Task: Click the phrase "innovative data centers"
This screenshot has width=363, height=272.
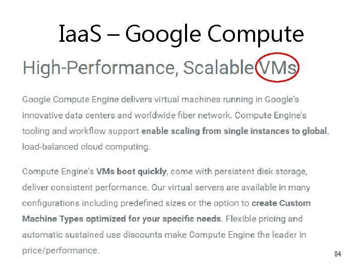Action: pyautogui.click(x=68, y=115)
